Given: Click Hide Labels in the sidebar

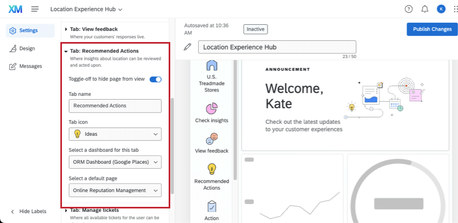Looking at the screenshot, I should (x=32, y=211).
